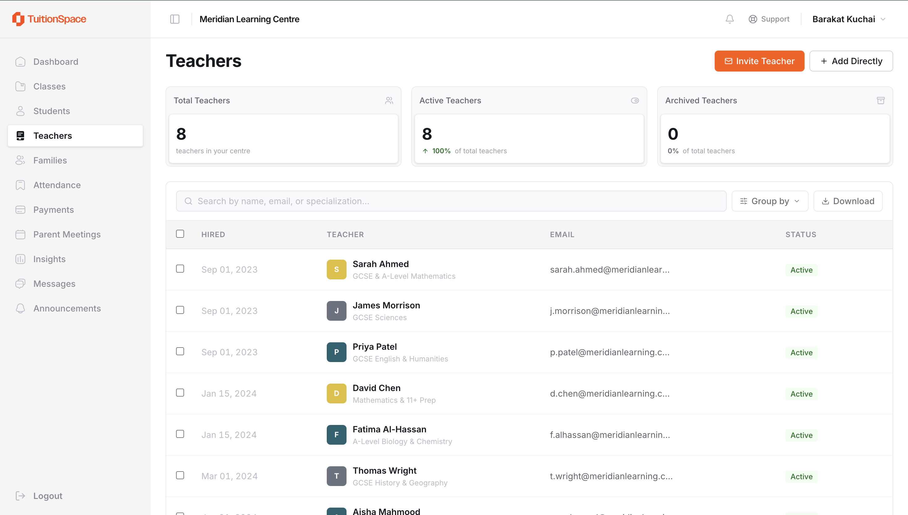Select Priya Patel's row checkbox
This screenshot has height=515, width=908.
[x=180, y=352]
